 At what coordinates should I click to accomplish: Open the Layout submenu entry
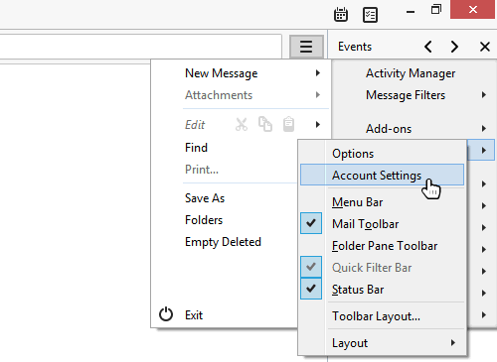click(350, 343)
